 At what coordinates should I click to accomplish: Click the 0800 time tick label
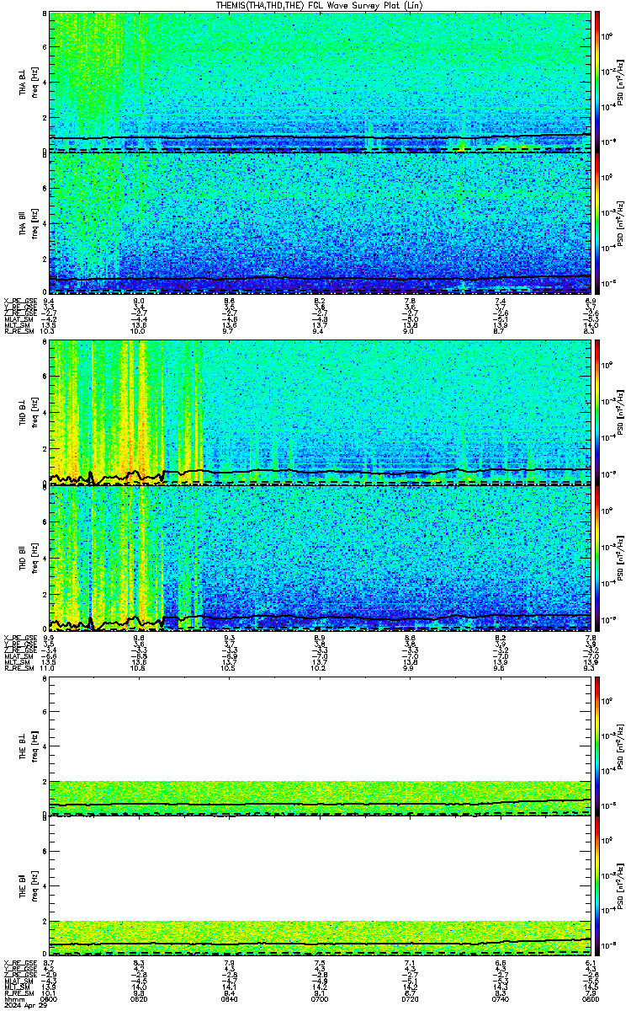pos(591,999)
